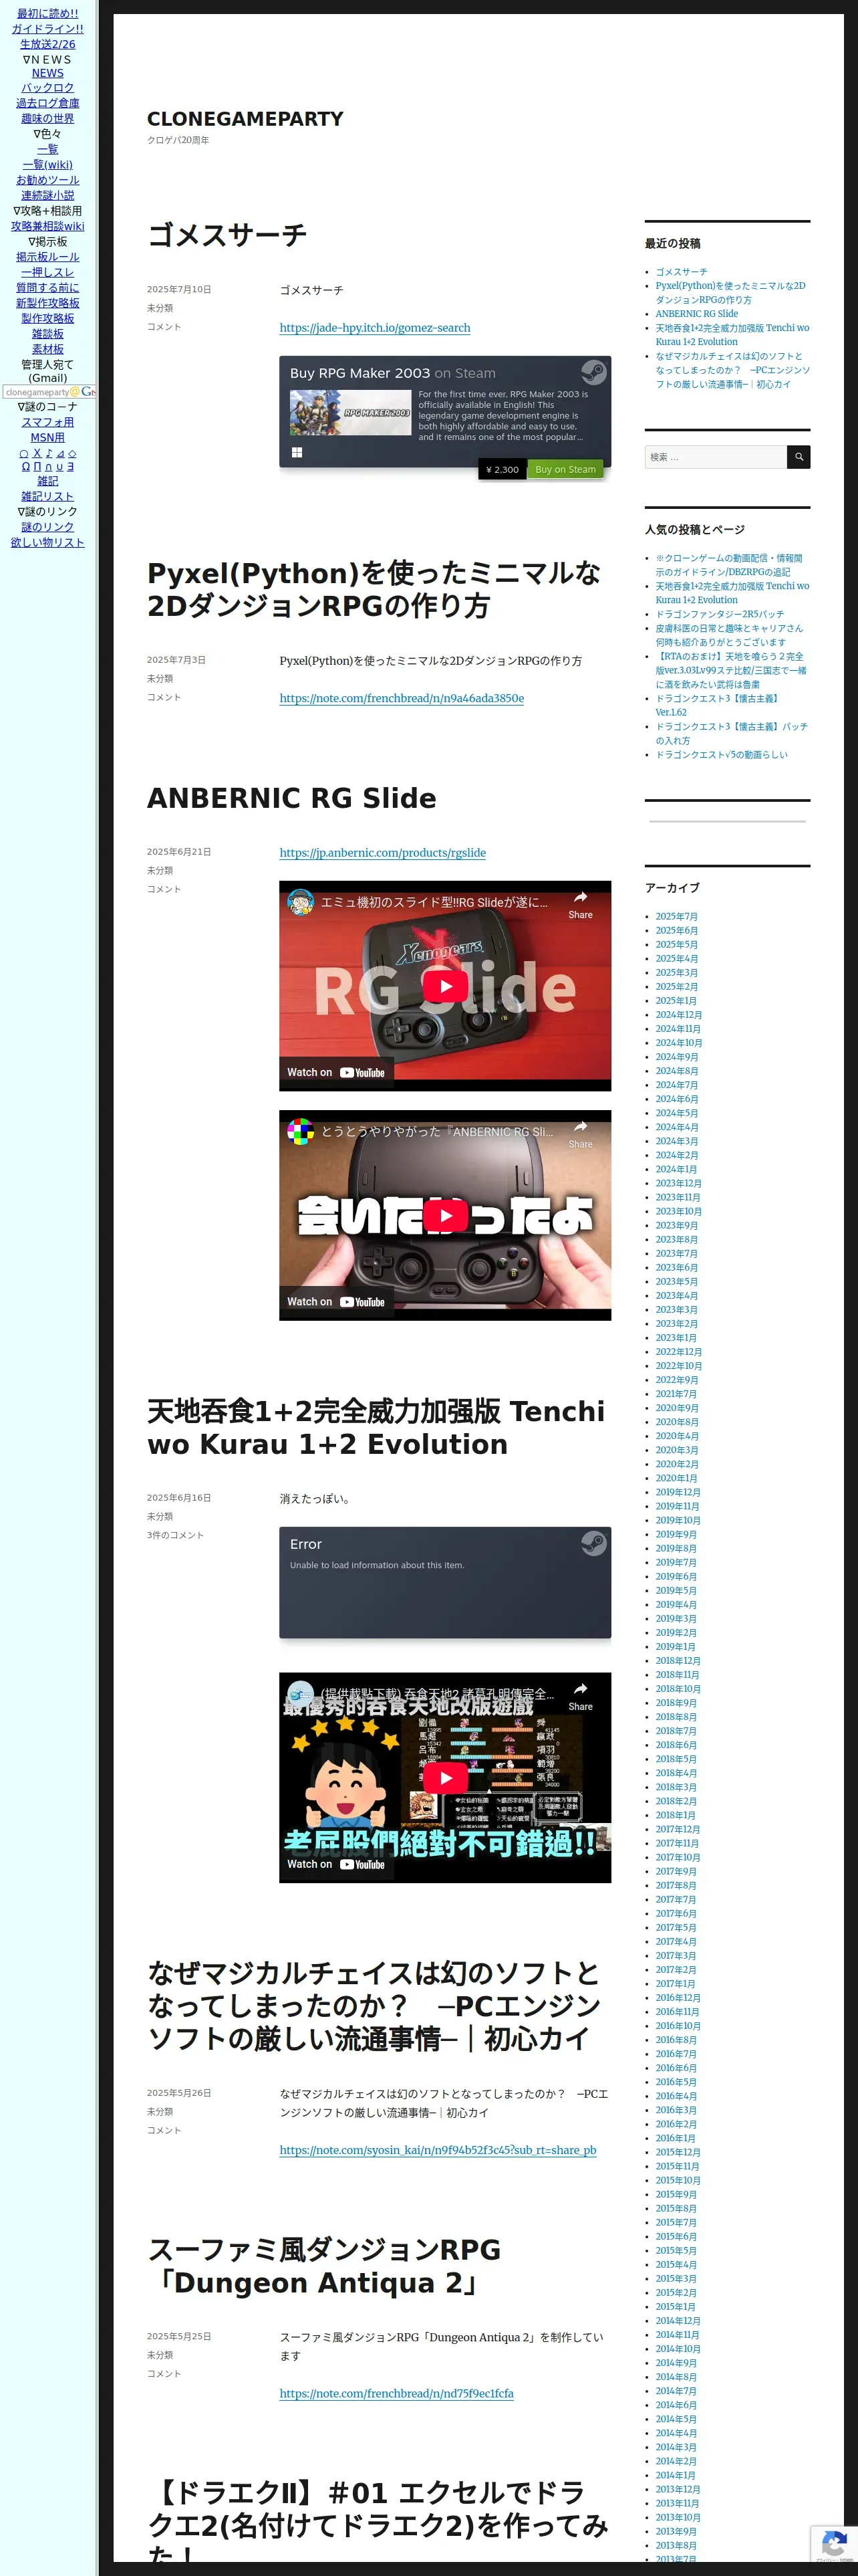The width and height of the screenshot is (858, 2576).
Task: Click the 2025年7月10日 date of ゴメスサーチ
Action: [x=179, y=289]
